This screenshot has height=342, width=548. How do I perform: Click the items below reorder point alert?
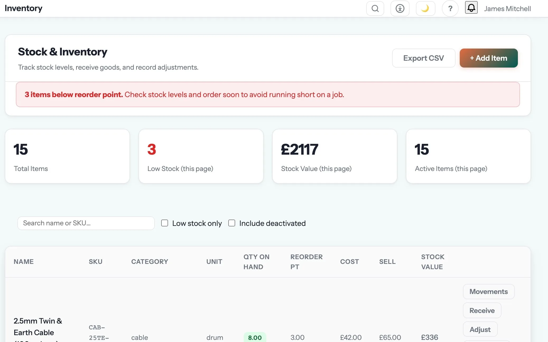coord(268,94)
